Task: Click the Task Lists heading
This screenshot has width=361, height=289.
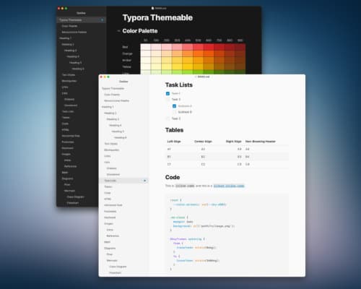Action: pos(179,85)
